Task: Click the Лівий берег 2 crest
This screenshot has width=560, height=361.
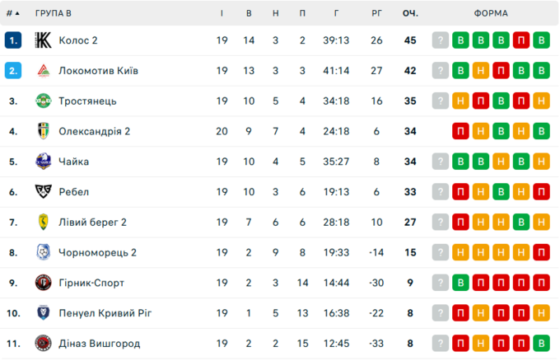Action: pos(44,222)
